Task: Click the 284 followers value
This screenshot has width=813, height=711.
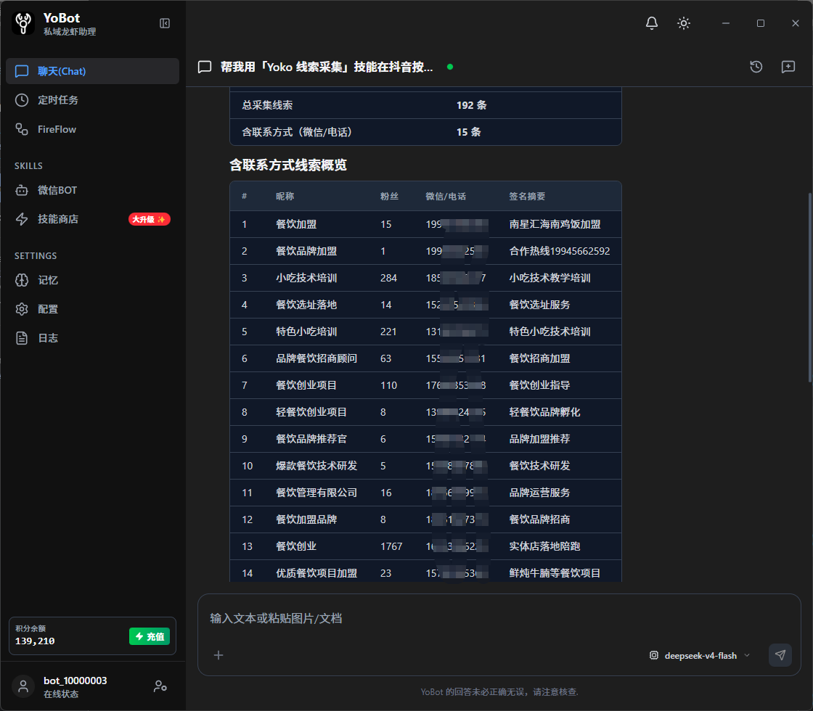Action: pos(388,279)
